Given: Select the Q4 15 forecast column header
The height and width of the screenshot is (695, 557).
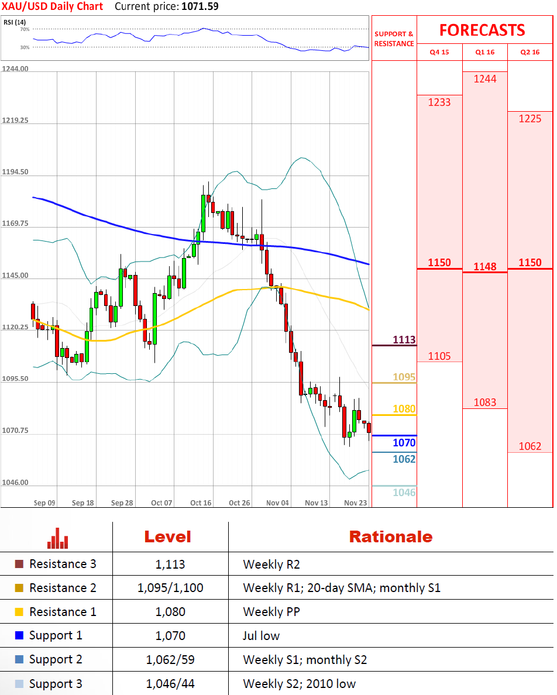Looking at the screenshot, I should (439, 52).
